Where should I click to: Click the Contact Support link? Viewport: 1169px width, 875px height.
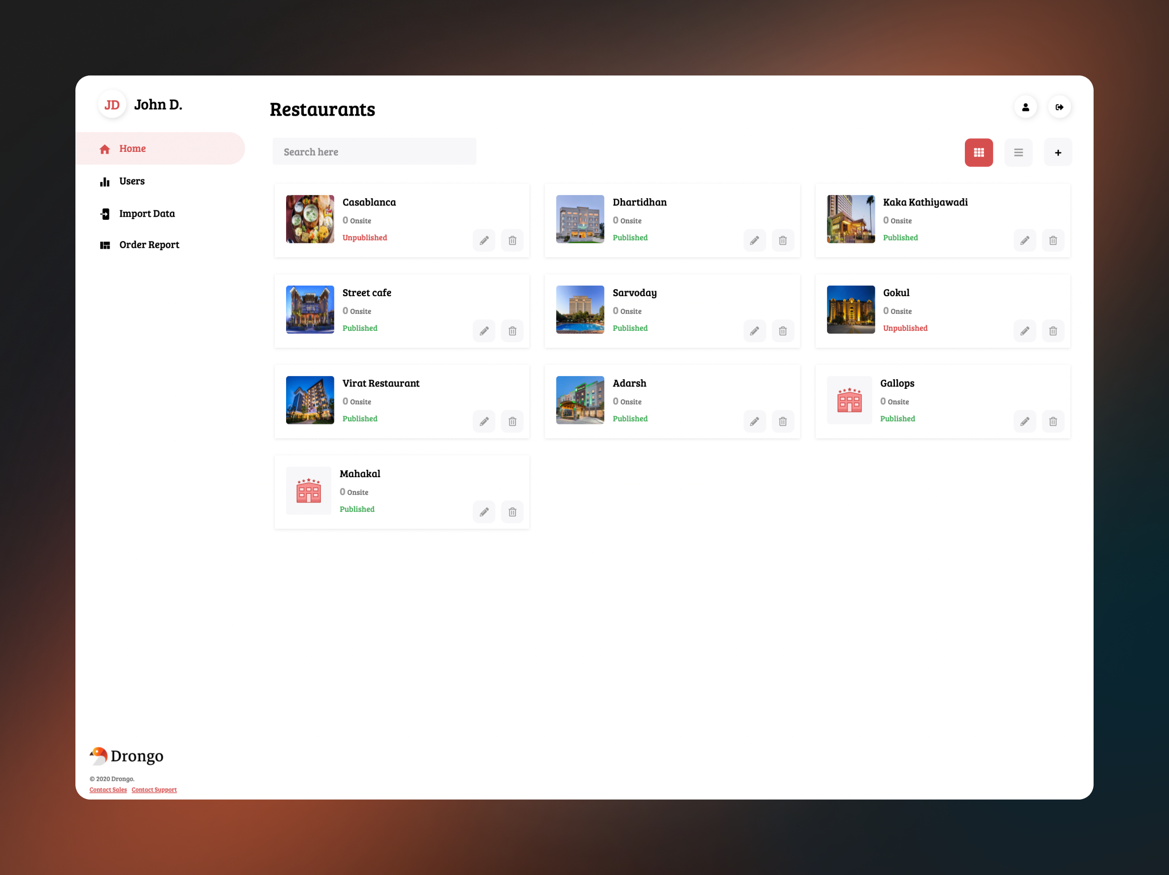click(x=154, y=790)
